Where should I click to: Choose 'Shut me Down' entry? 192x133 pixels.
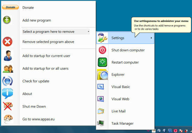(x=34, y=107)
